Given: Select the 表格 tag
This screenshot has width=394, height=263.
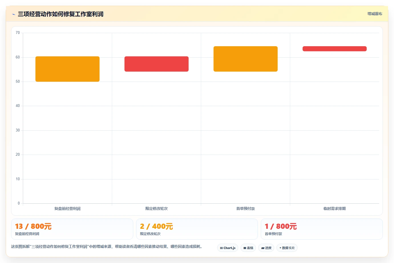Looking at the screenshot, I should pyautogui.click(x=248, y=248).
